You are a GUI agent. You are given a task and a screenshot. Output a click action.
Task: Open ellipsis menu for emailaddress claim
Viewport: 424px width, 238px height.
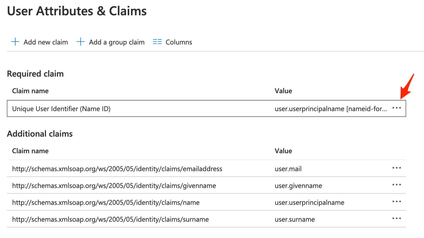coord(396,168)
